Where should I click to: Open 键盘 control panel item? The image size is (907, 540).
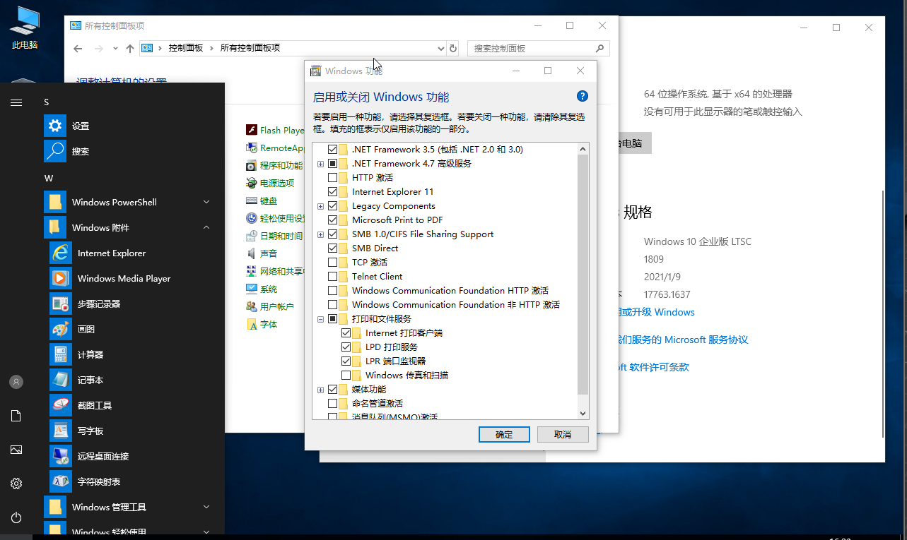269,200
